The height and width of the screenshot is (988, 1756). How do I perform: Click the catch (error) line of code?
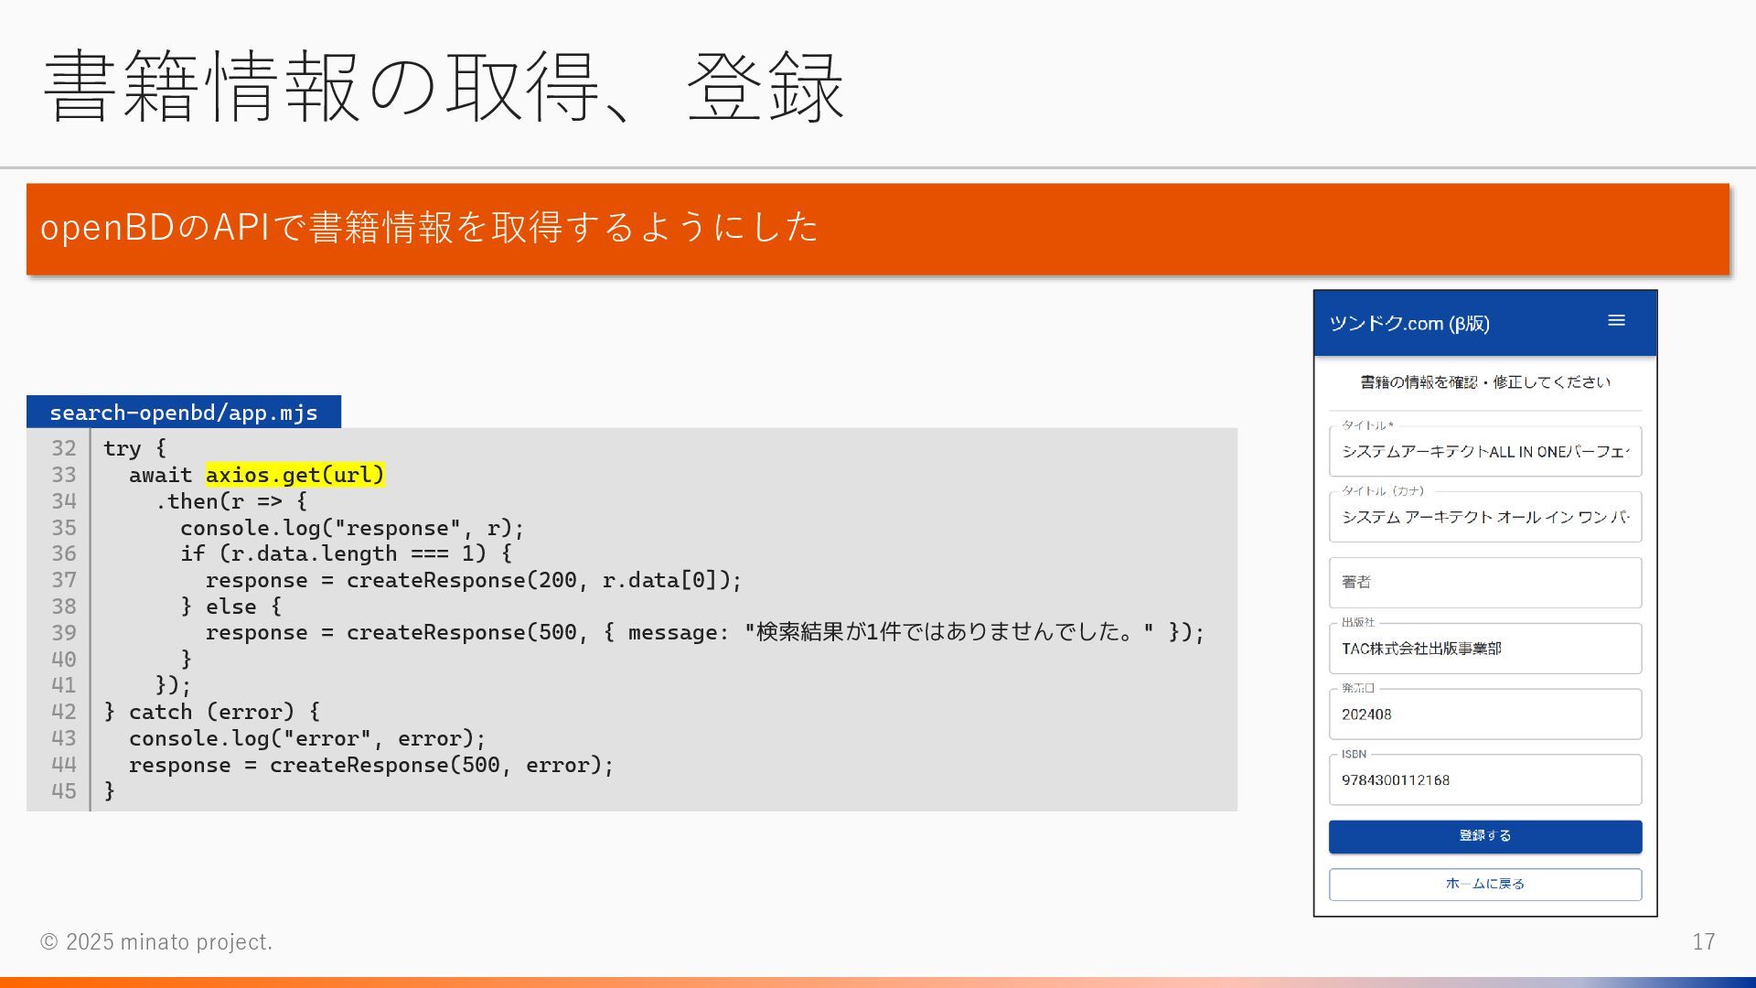coord(212,712)
